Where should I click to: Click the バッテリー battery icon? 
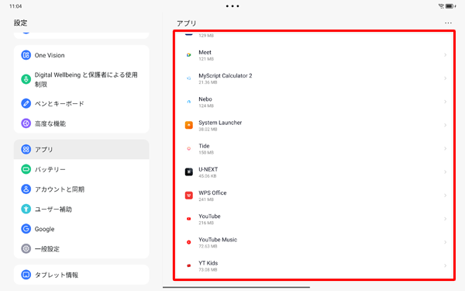26,169
